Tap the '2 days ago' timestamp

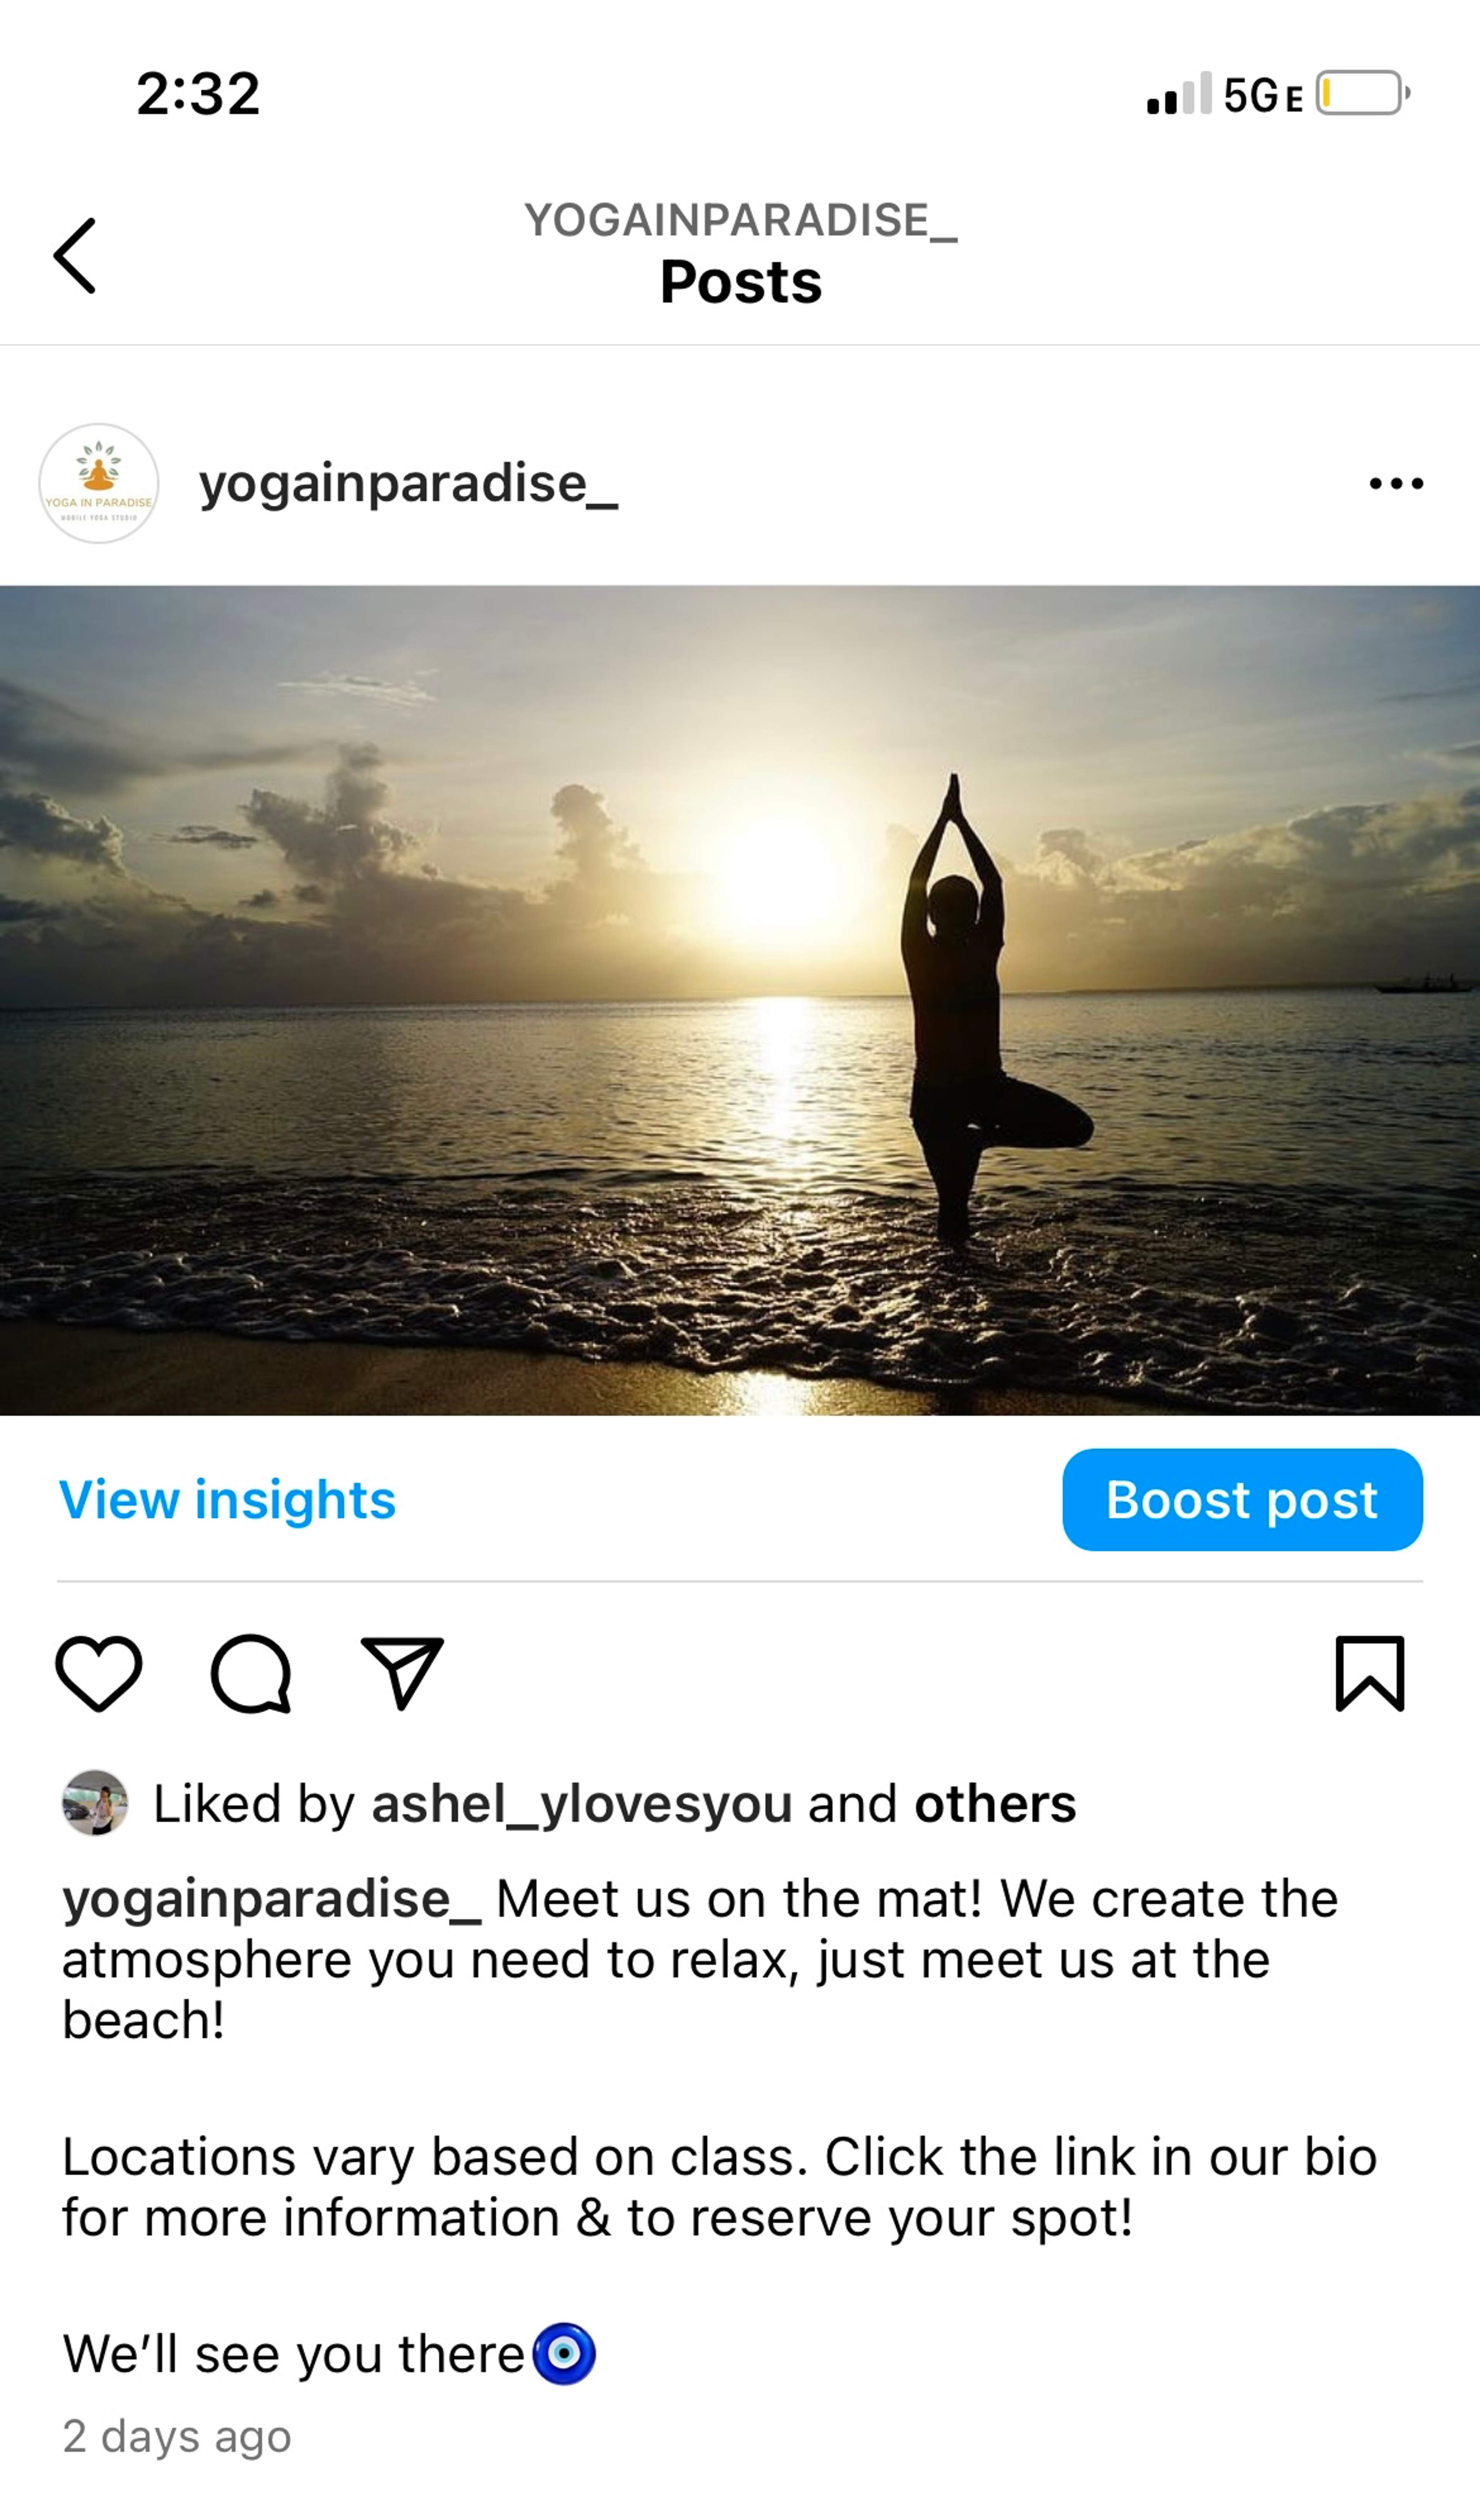tap(177, 2437)
